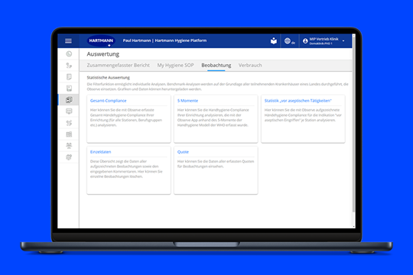Click the user account avatar icon
Screen dimensions: 413x275
click(305, 41)
